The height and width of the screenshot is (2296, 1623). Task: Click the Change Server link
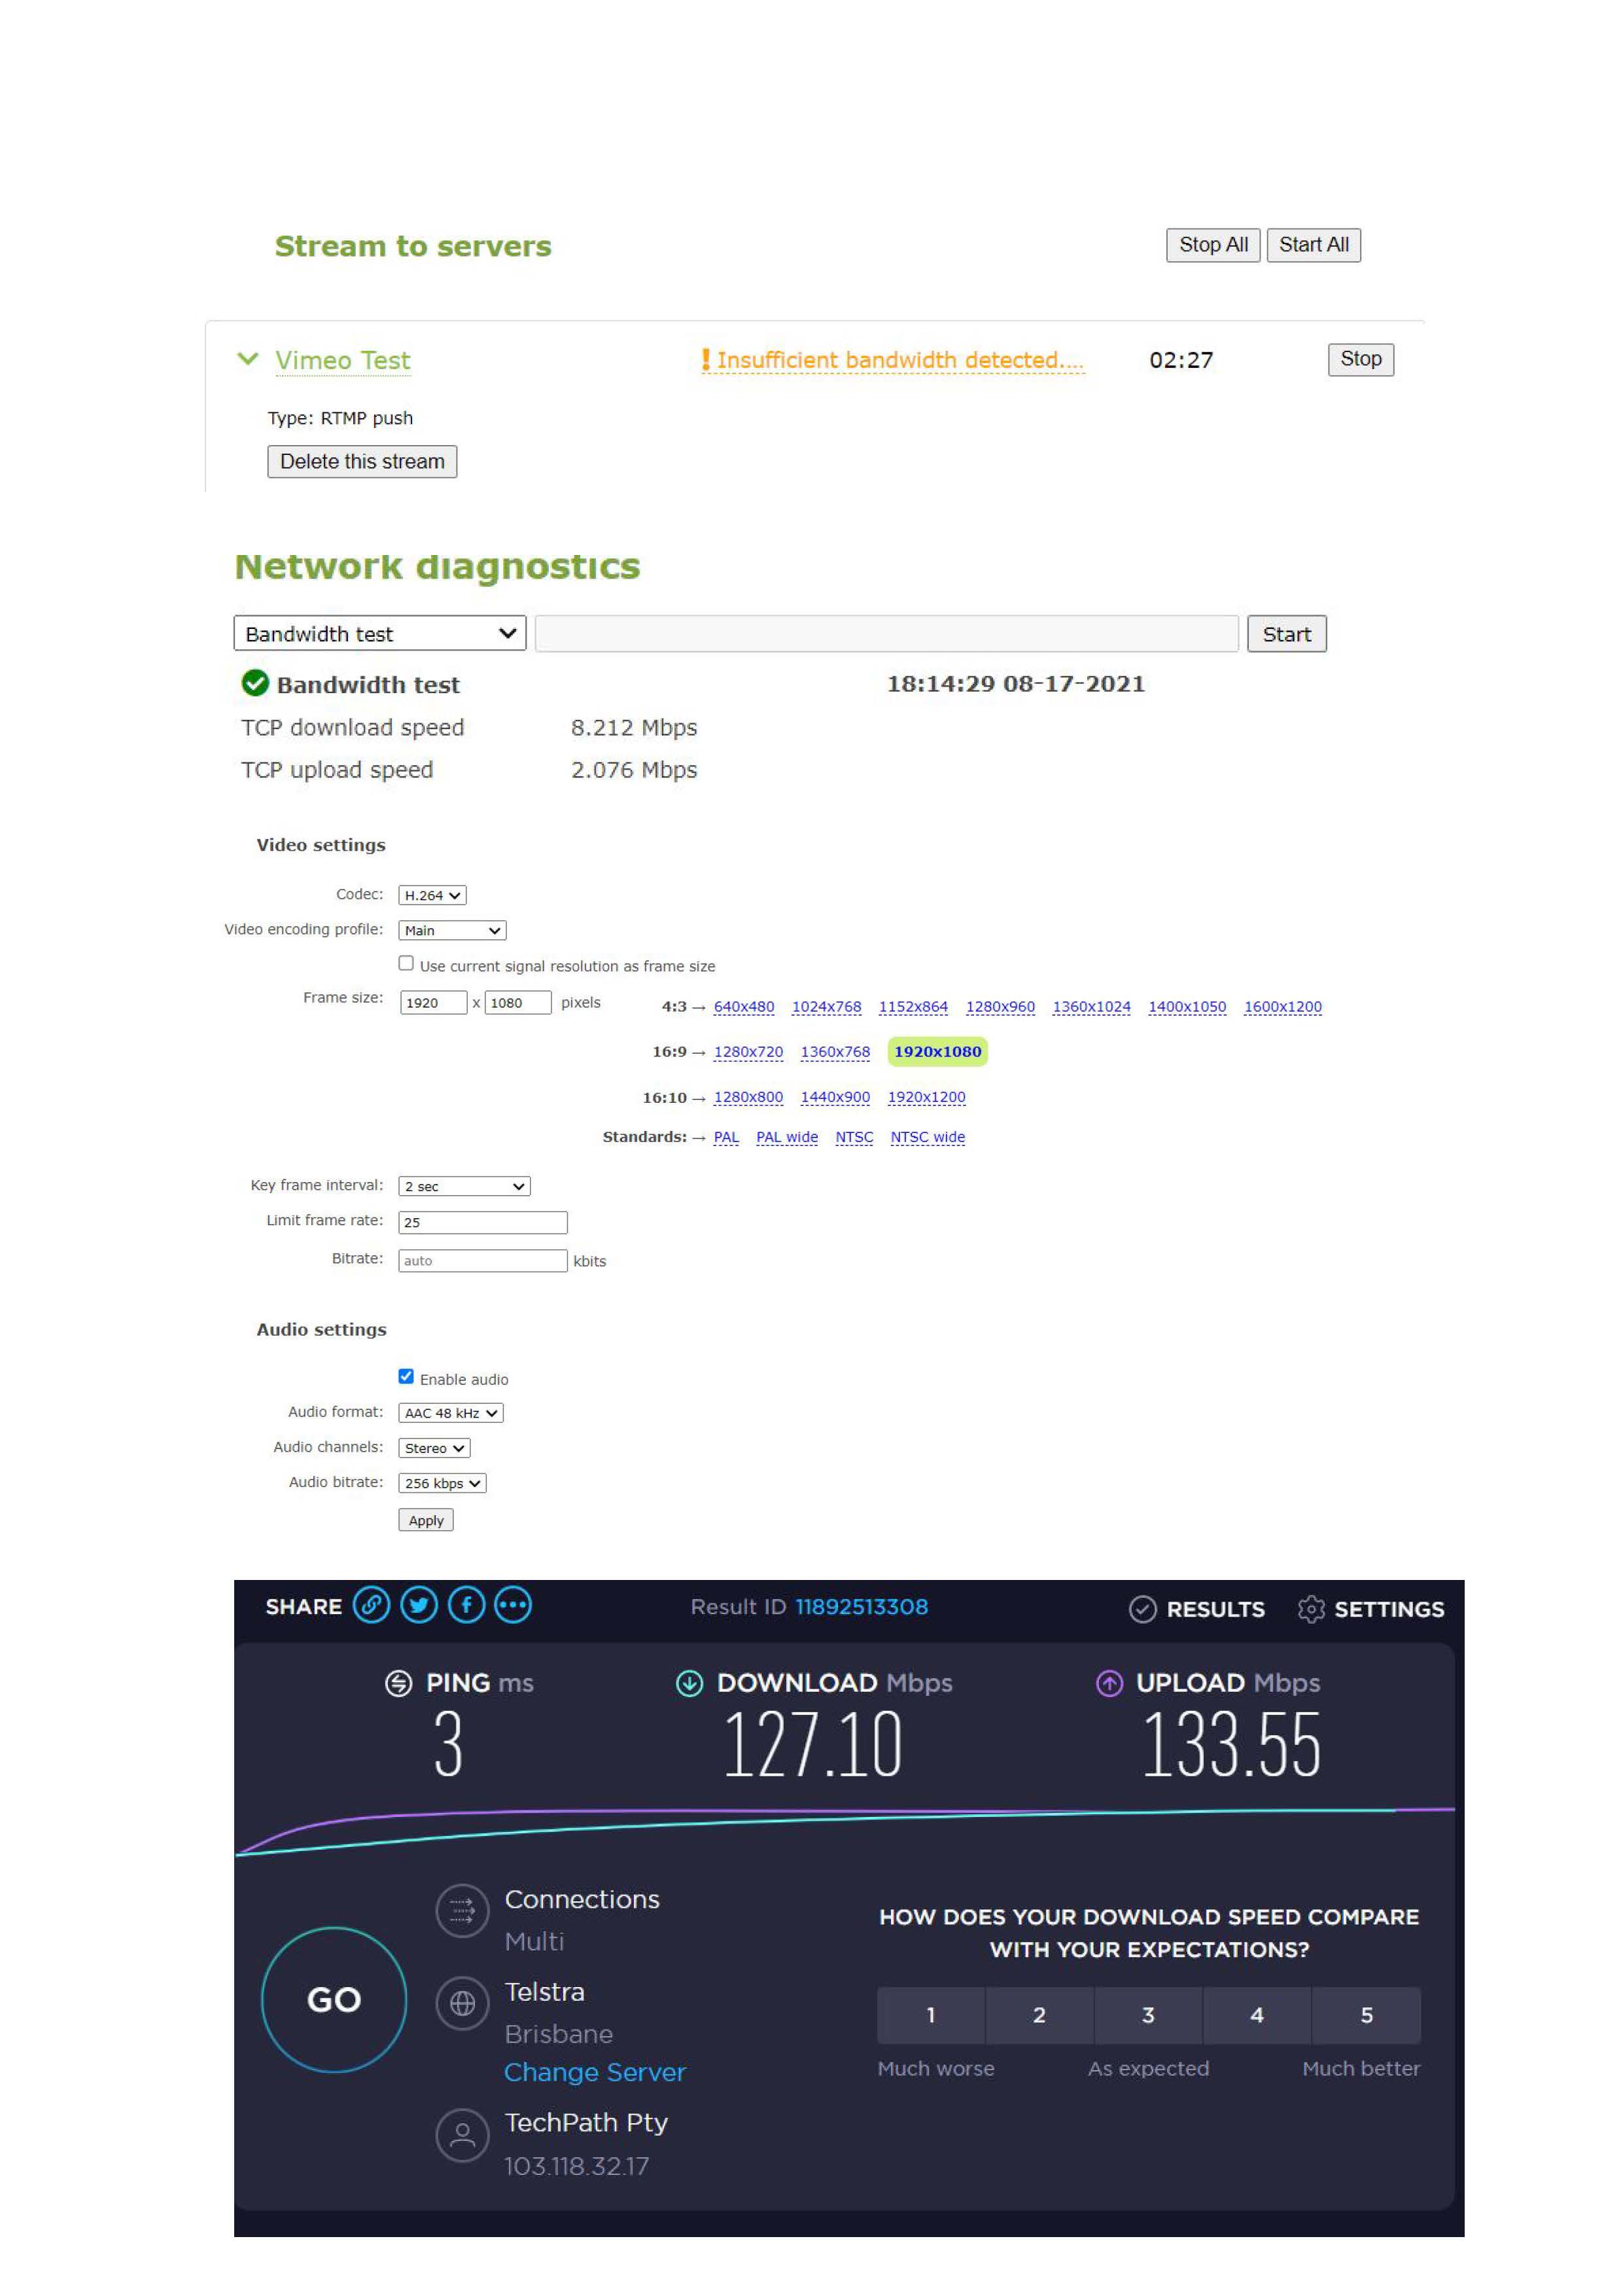[x=595, y=2072]
